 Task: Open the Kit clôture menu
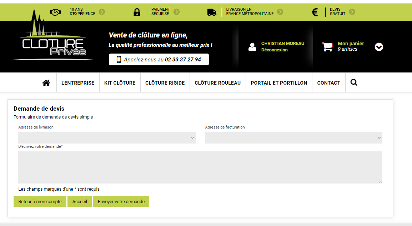tap(120, 83)
